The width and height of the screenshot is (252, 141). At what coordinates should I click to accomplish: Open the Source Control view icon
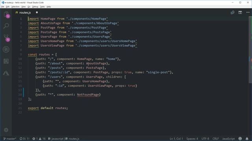pos(6,38)
